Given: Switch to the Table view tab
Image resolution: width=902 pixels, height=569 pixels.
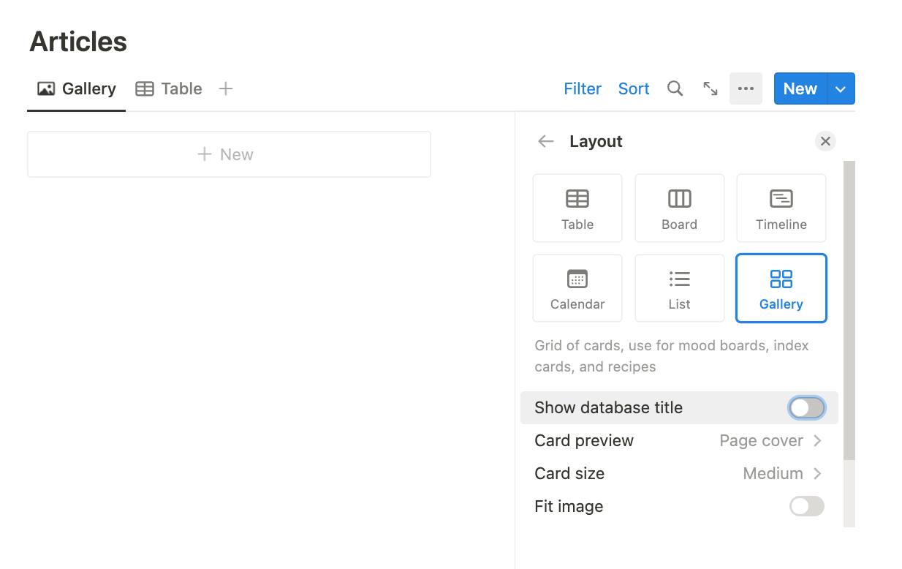Looking at the screenshot, I should tap(169, 88).
